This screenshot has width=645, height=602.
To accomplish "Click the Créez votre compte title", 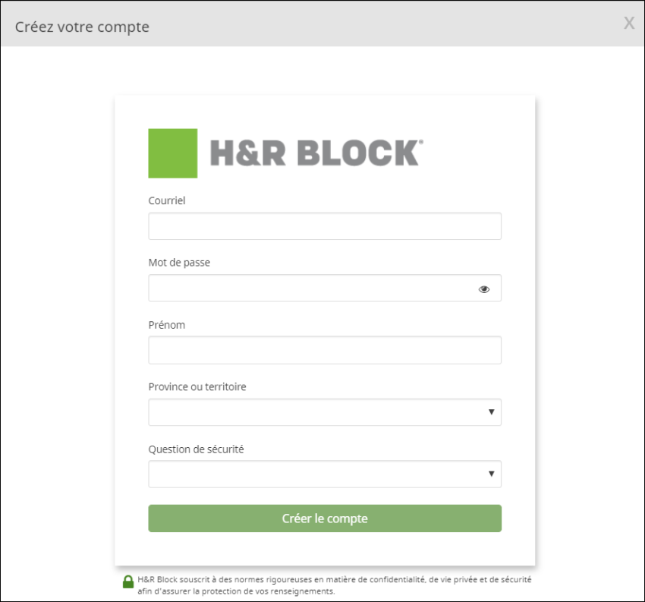I will 82,27.
